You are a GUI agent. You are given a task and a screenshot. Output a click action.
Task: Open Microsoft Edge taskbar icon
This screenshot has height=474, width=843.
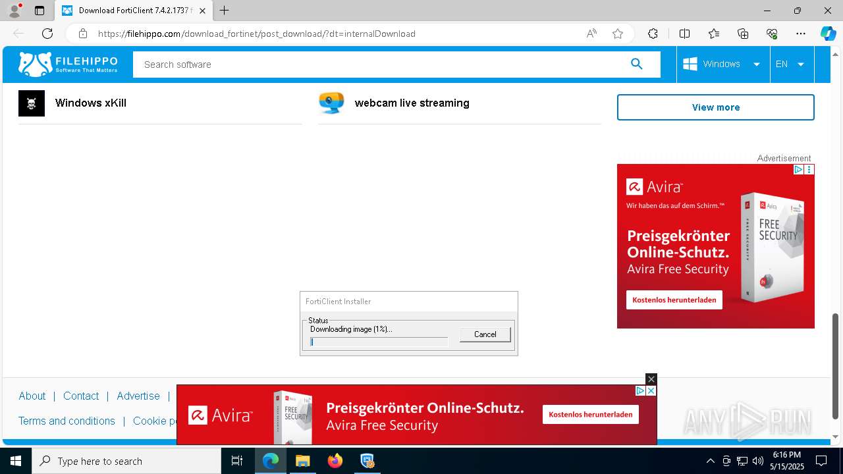pos(271,461)
